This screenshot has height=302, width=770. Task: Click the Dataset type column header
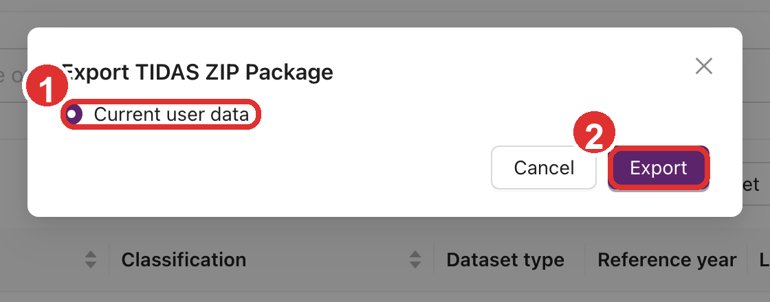505,260
